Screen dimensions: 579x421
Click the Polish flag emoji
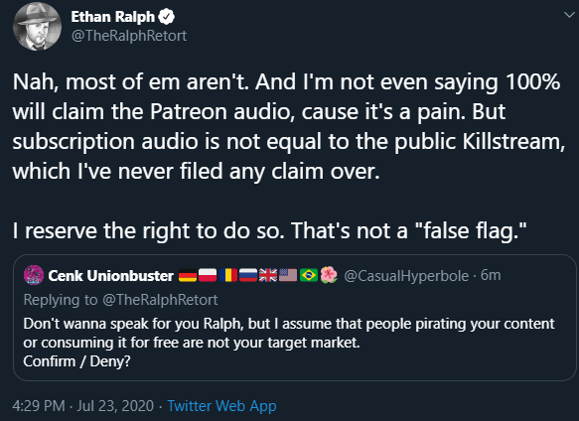(208, 275)
